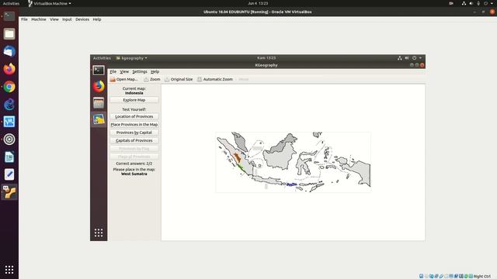Open the kgeography app menu in guest bar
Screen dimensions: 497x279
(131, 58)
